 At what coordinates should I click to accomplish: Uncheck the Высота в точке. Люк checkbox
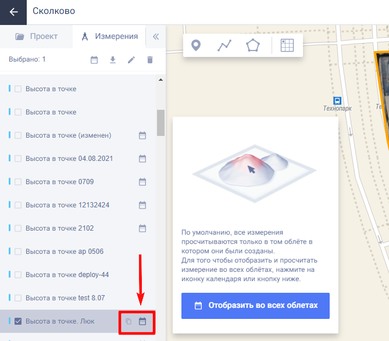click(x=18, y=321)
